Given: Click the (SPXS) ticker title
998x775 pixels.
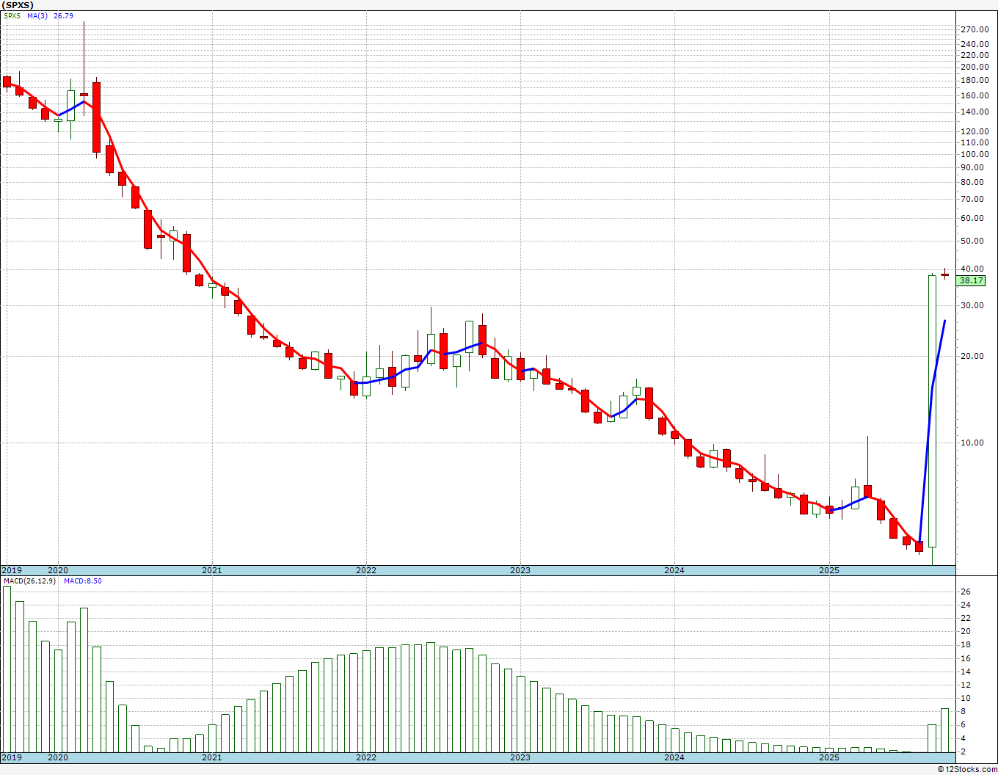Looking at the screenshot, I should pyautogui.click(x=18, y=5).
